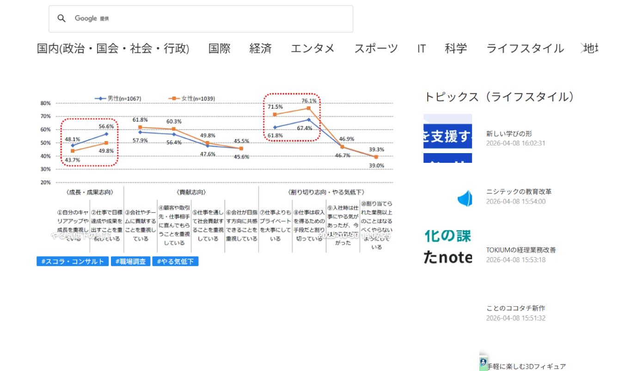Image resolution: width=618 pixels, height=371 pixels.
Task: Open the IT news category
Action: 421,49
